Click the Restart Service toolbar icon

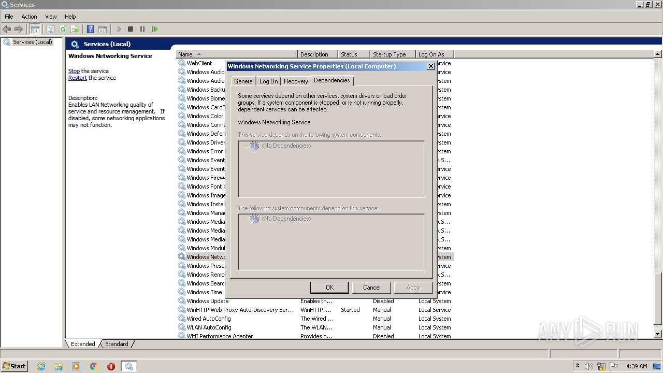pos(154,30)
